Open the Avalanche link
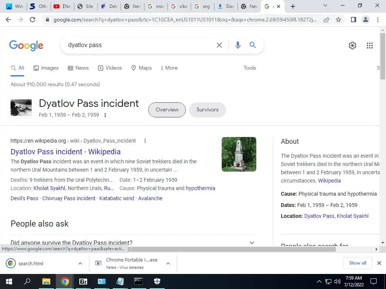386x289 pixels. [150, 198]
